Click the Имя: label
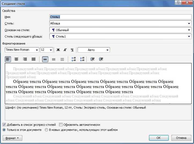The image size is (194, 144). click(x=8, y=17)
